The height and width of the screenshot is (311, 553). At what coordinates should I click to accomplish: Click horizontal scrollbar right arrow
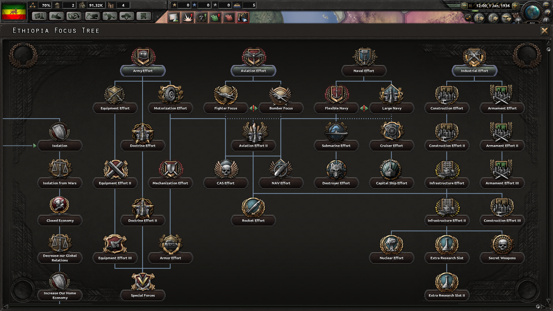click(x=543, y=306)
